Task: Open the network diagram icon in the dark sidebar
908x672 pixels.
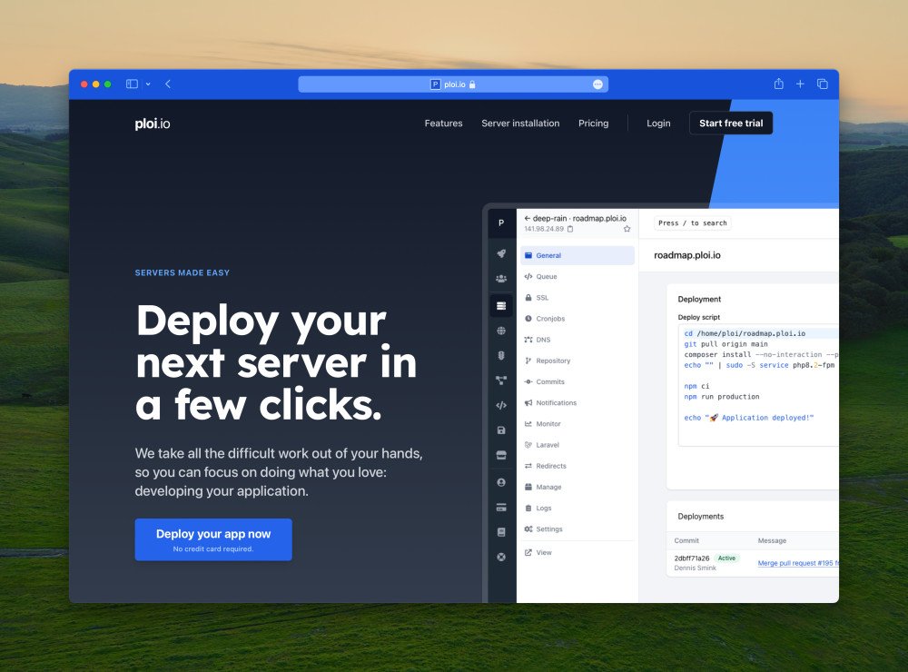Action: 501,380
